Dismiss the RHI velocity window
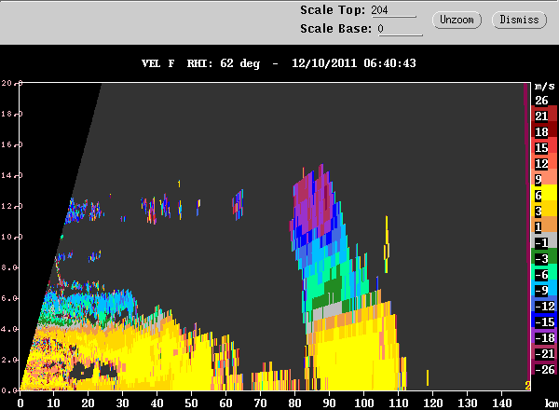The height and width of the screenshot is (410, 559). coord(519,20)
